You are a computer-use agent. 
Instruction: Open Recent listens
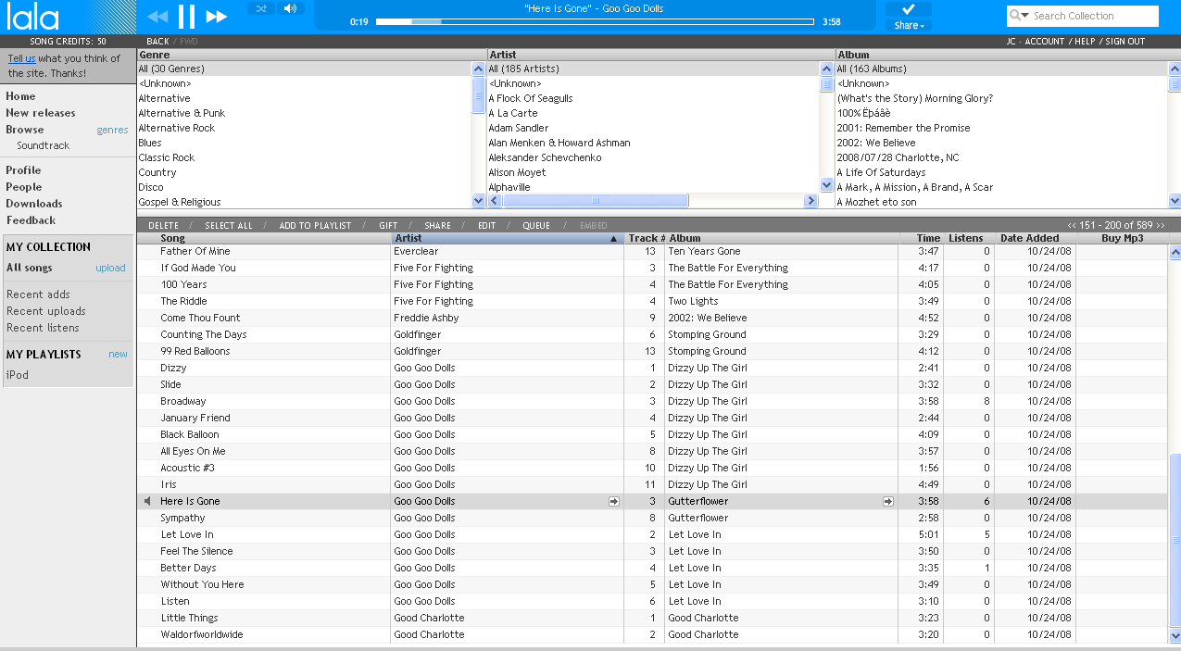coord(43,328)
